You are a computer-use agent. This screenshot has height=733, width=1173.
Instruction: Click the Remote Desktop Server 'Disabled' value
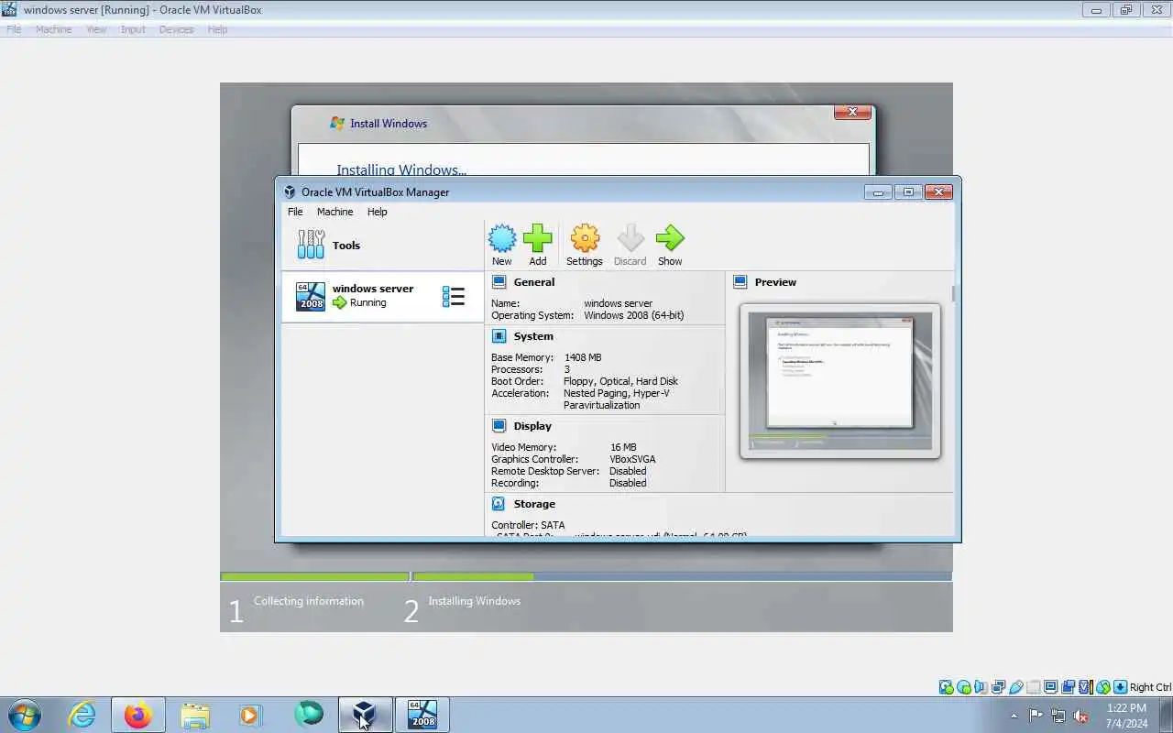tap(628, 471)
